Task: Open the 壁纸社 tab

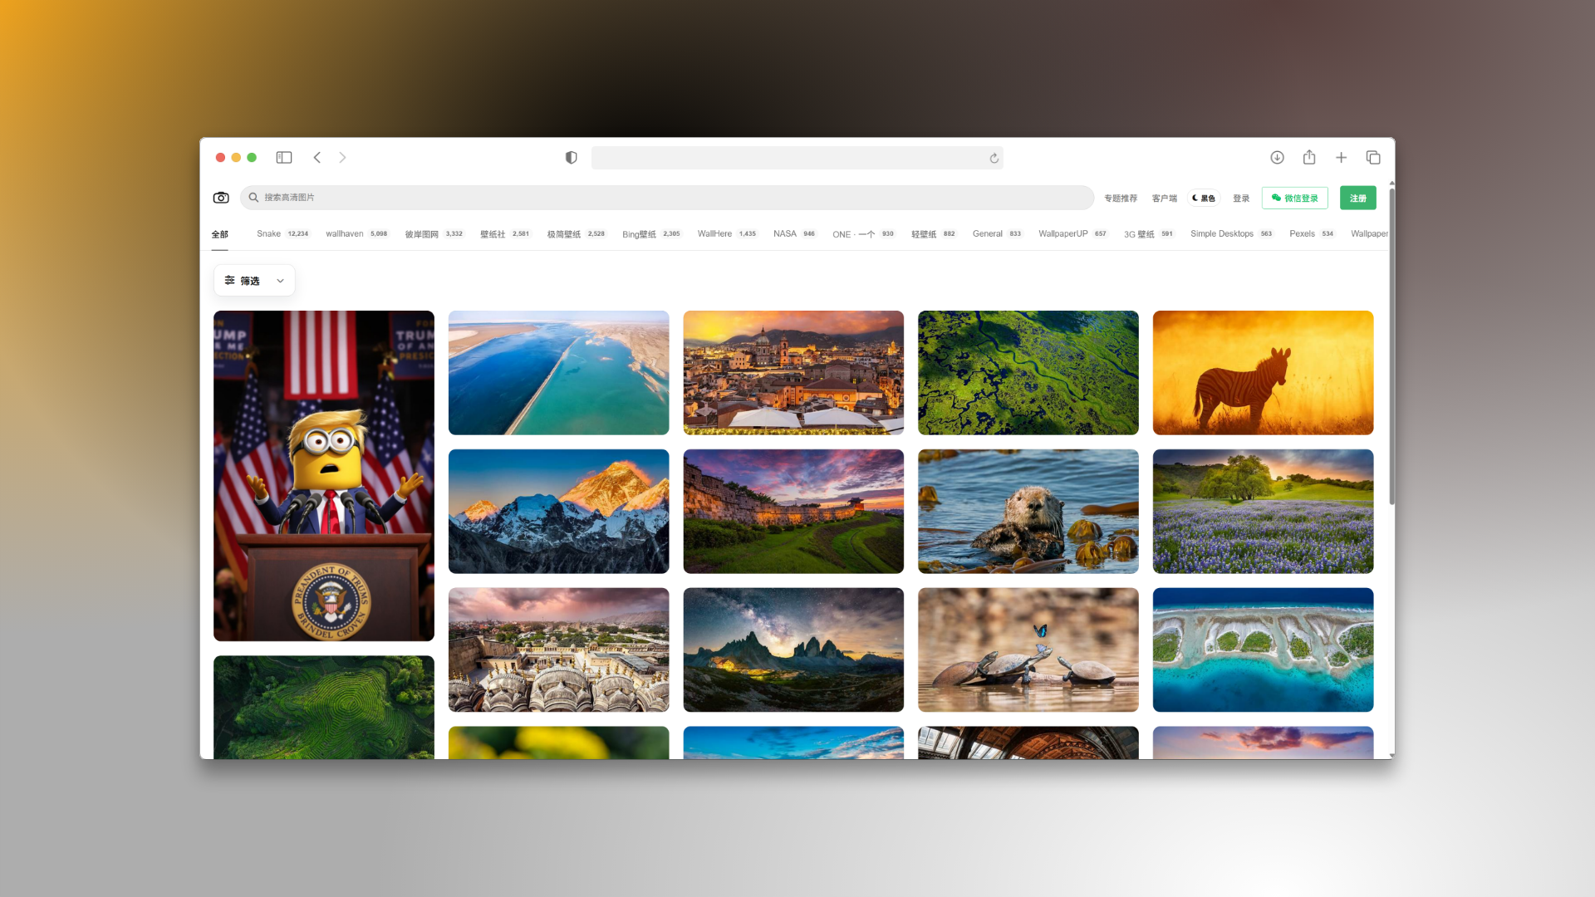Action: [x=504, y=234]
